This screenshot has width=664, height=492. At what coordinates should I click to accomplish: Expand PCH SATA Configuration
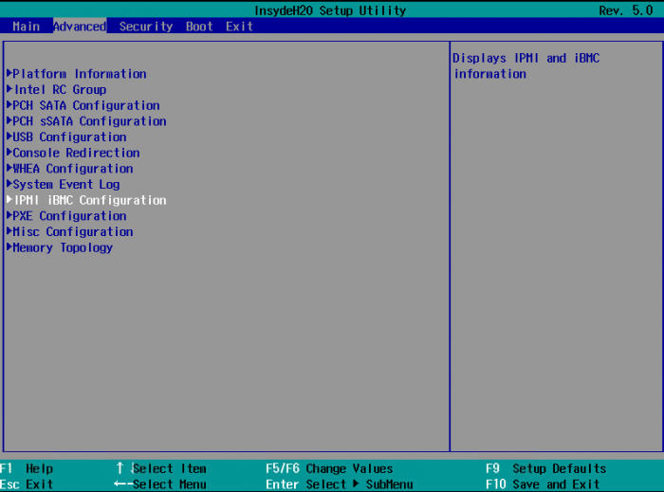click(x=85, y=105)
